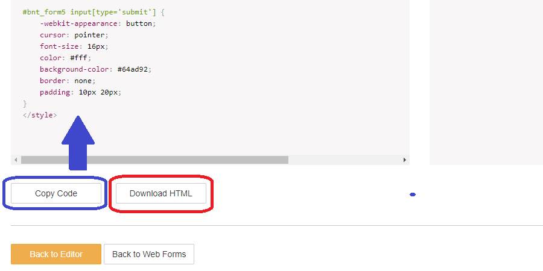Return to Web Forms list
543x271 pixels.
coord(149,254)
